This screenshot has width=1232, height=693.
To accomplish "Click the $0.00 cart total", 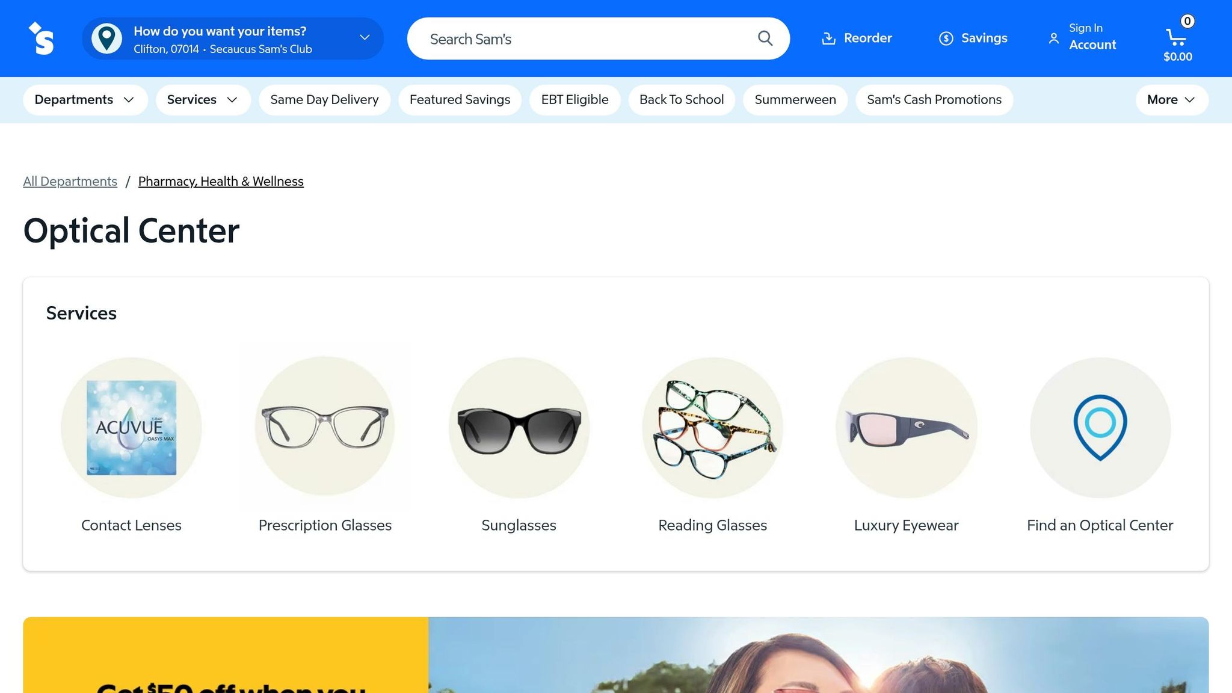I will 1177,57.
